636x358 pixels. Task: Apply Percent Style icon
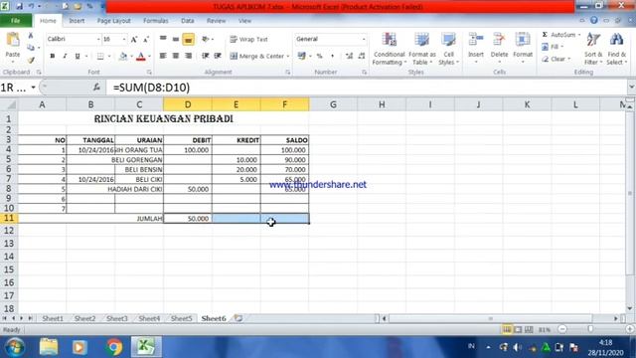click(320, 56)
